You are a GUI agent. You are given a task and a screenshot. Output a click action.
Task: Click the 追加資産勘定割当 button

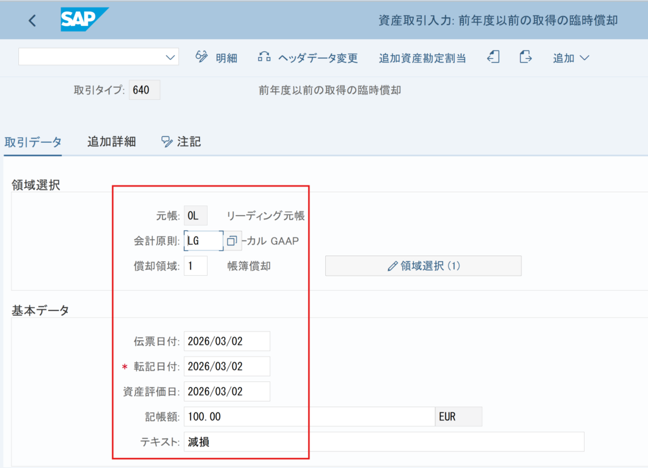[422, 58]
